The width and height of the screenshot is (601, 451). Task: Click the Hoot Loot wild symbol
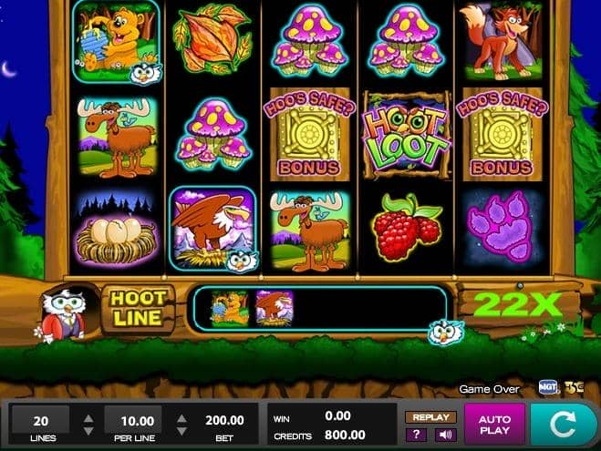point(407,135)
